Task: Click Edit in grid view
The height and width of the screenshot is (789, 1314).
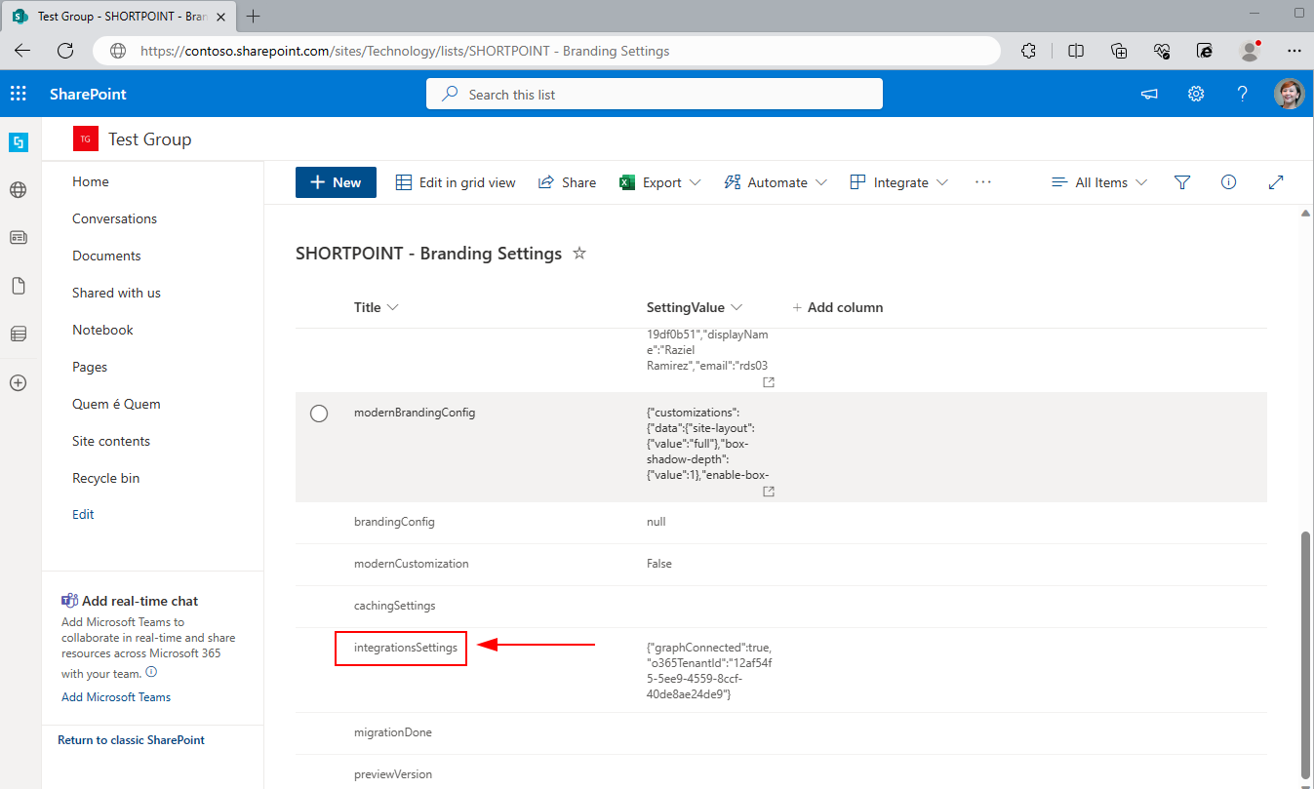Action: tap(456, 182)
